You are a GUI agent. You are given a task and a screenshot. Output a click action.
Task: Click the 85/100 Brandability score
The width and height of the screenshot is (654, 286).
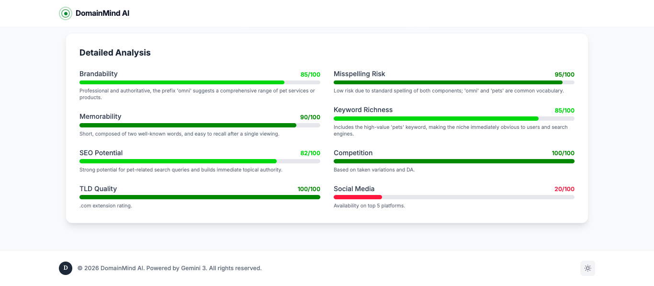(310, 74)
